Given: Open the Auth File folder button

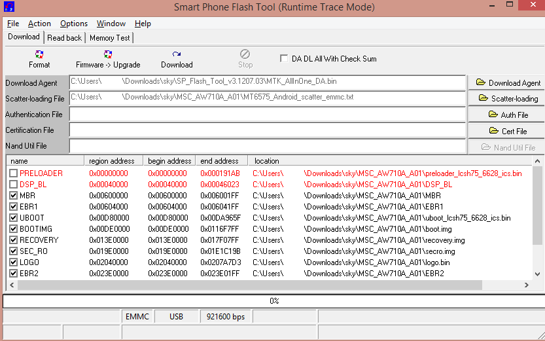Looking at the screenshot, I should tap(508, 115).
